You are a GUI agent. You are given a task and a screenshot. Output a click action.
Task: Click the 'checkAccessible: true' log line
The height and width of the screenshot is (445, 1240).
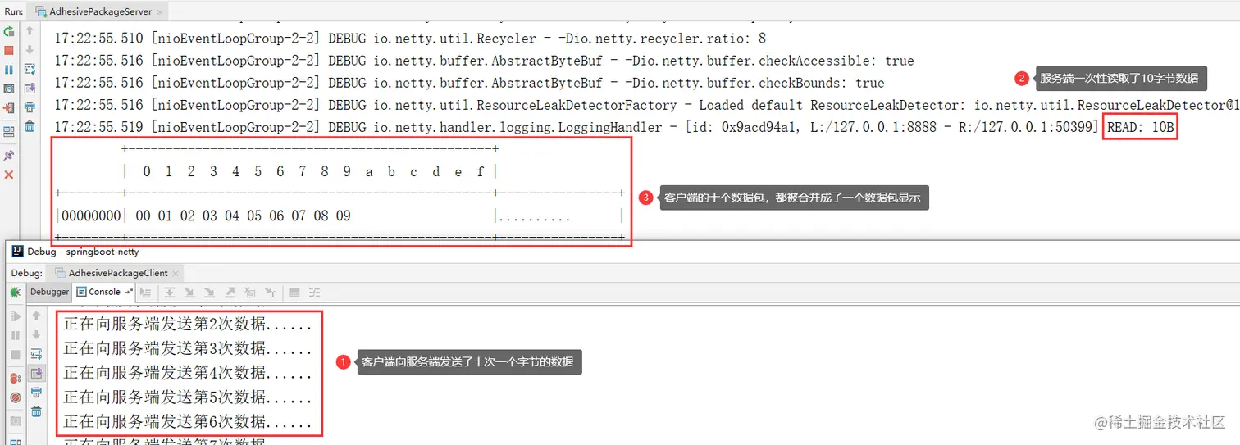tap(484, 61)
